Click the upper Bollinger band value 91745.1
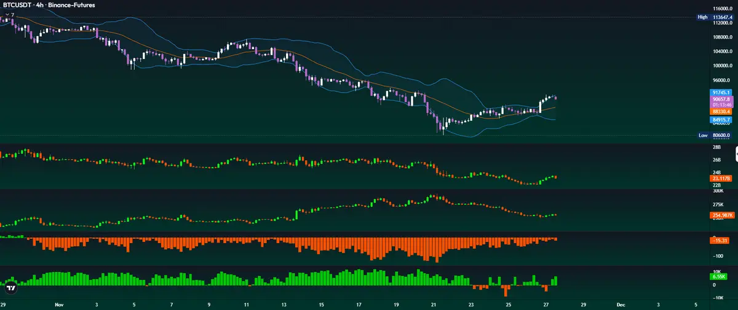The image size is (738, 310). pos(720,92)
